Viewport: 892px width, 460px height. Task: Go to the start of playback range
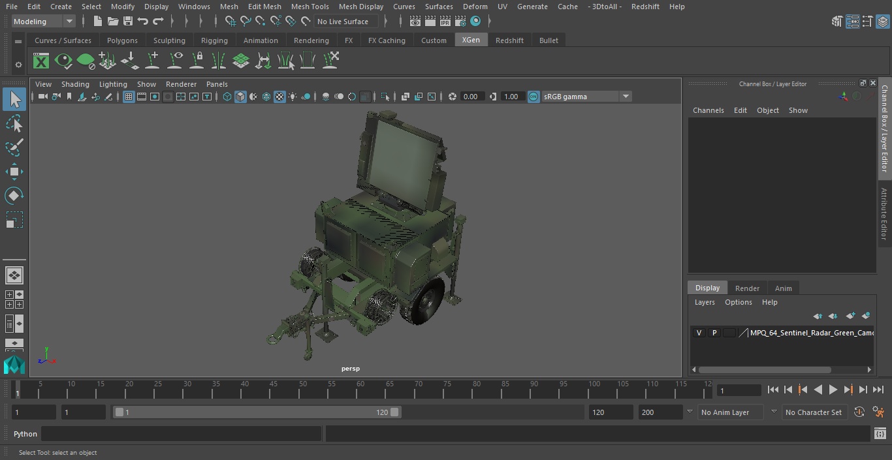pos(773,390)
